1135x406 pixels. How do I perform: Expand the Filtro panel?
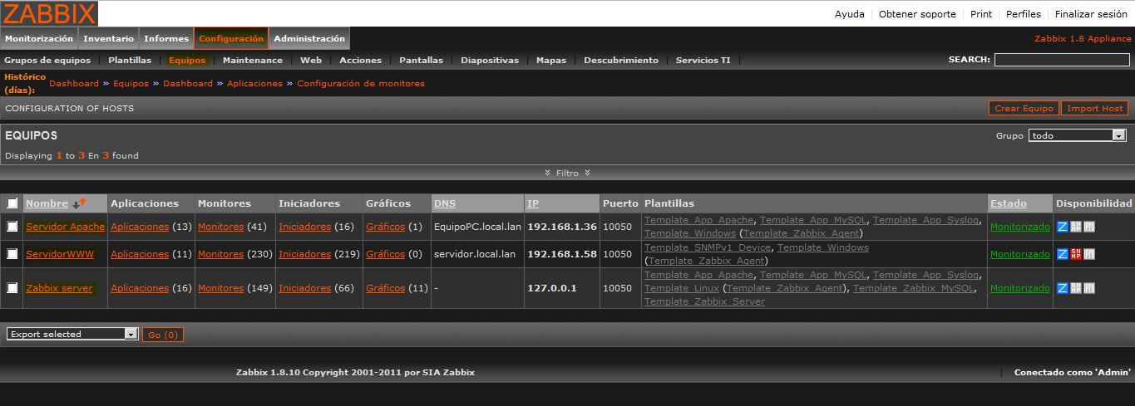567,173
